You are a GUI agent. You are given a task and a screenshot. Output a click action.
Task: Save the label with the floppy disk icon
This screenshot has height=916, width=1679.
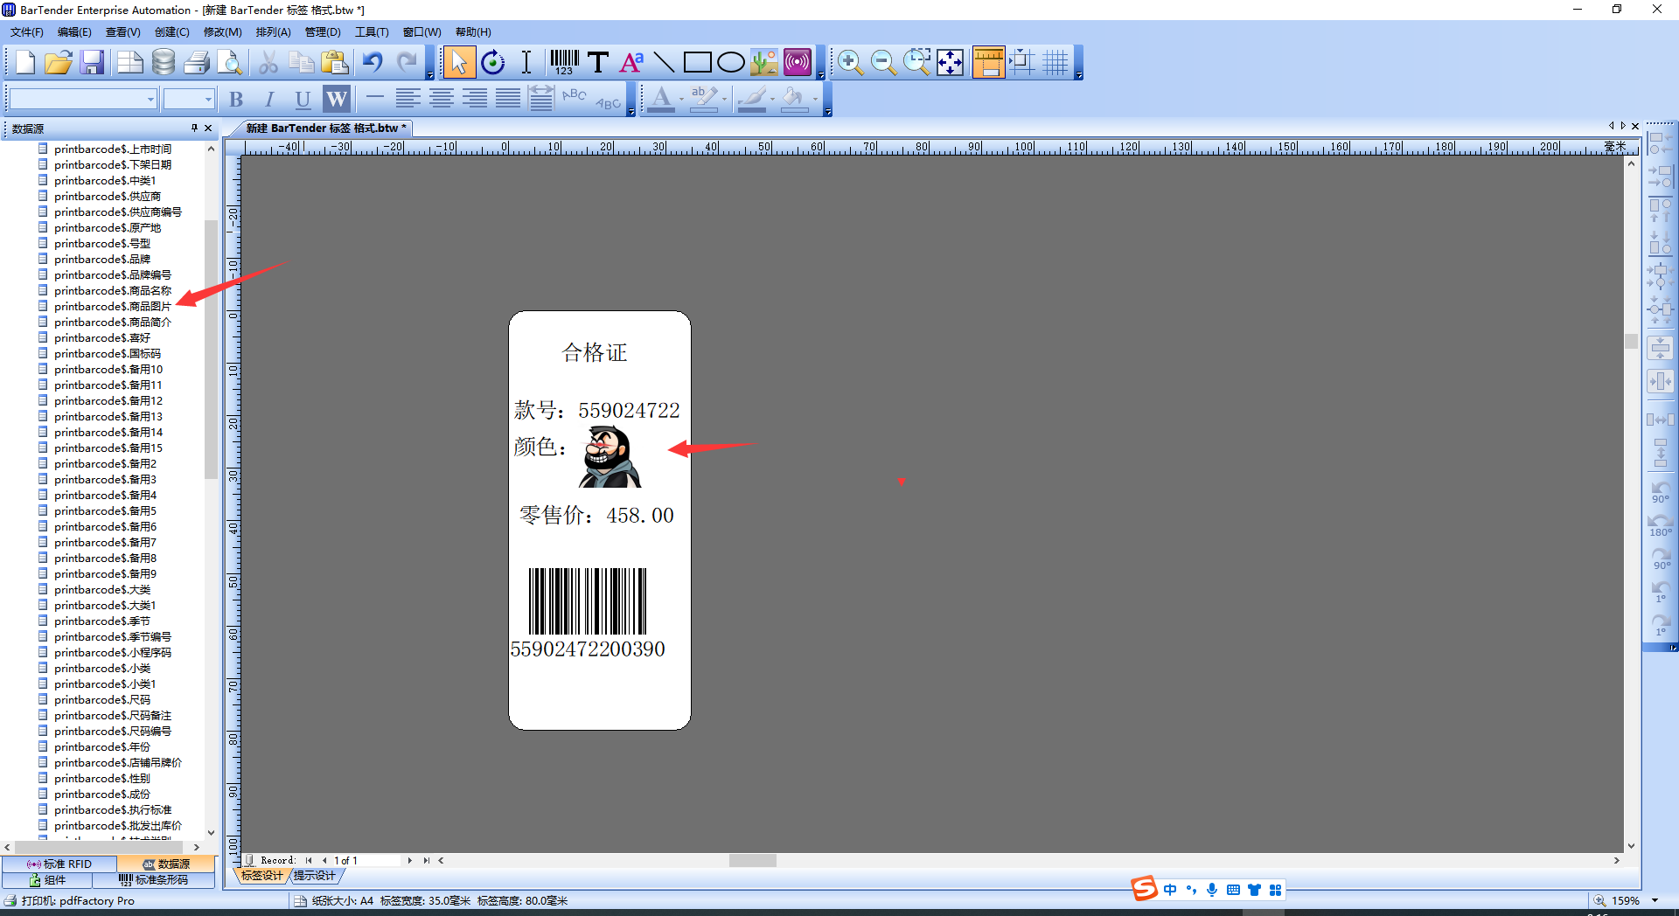pos(92,63)
